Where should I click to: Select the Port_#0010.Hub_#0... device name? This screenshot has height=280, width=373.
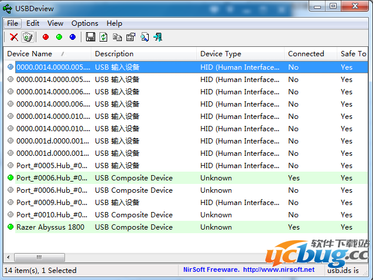click(52, 215)
